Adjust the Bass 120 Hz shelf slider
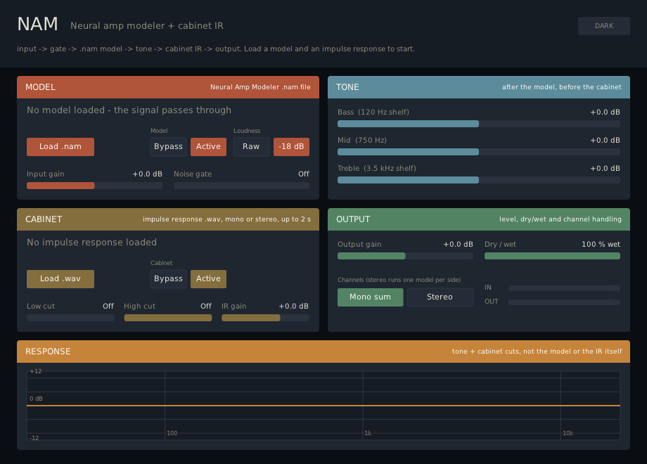Screen dimensions: 647x464 tap(479, 124)
